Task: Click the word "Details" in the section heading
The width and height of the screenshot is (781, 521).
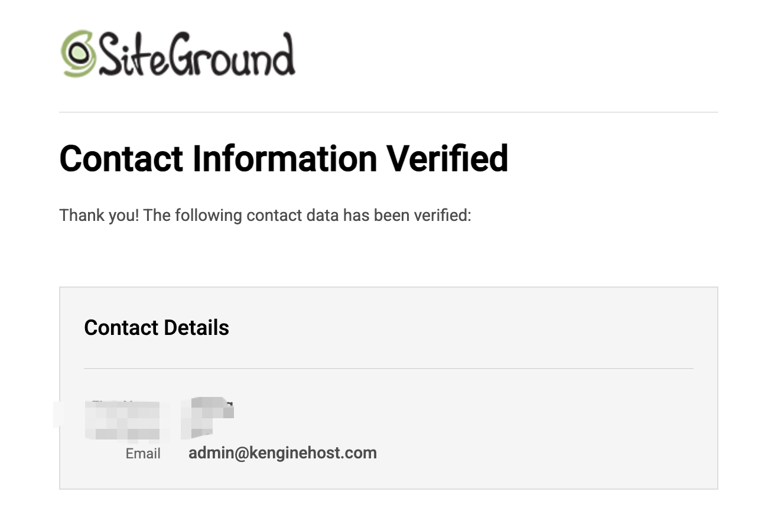Action: pyautogui.click(x=196, y=327)
